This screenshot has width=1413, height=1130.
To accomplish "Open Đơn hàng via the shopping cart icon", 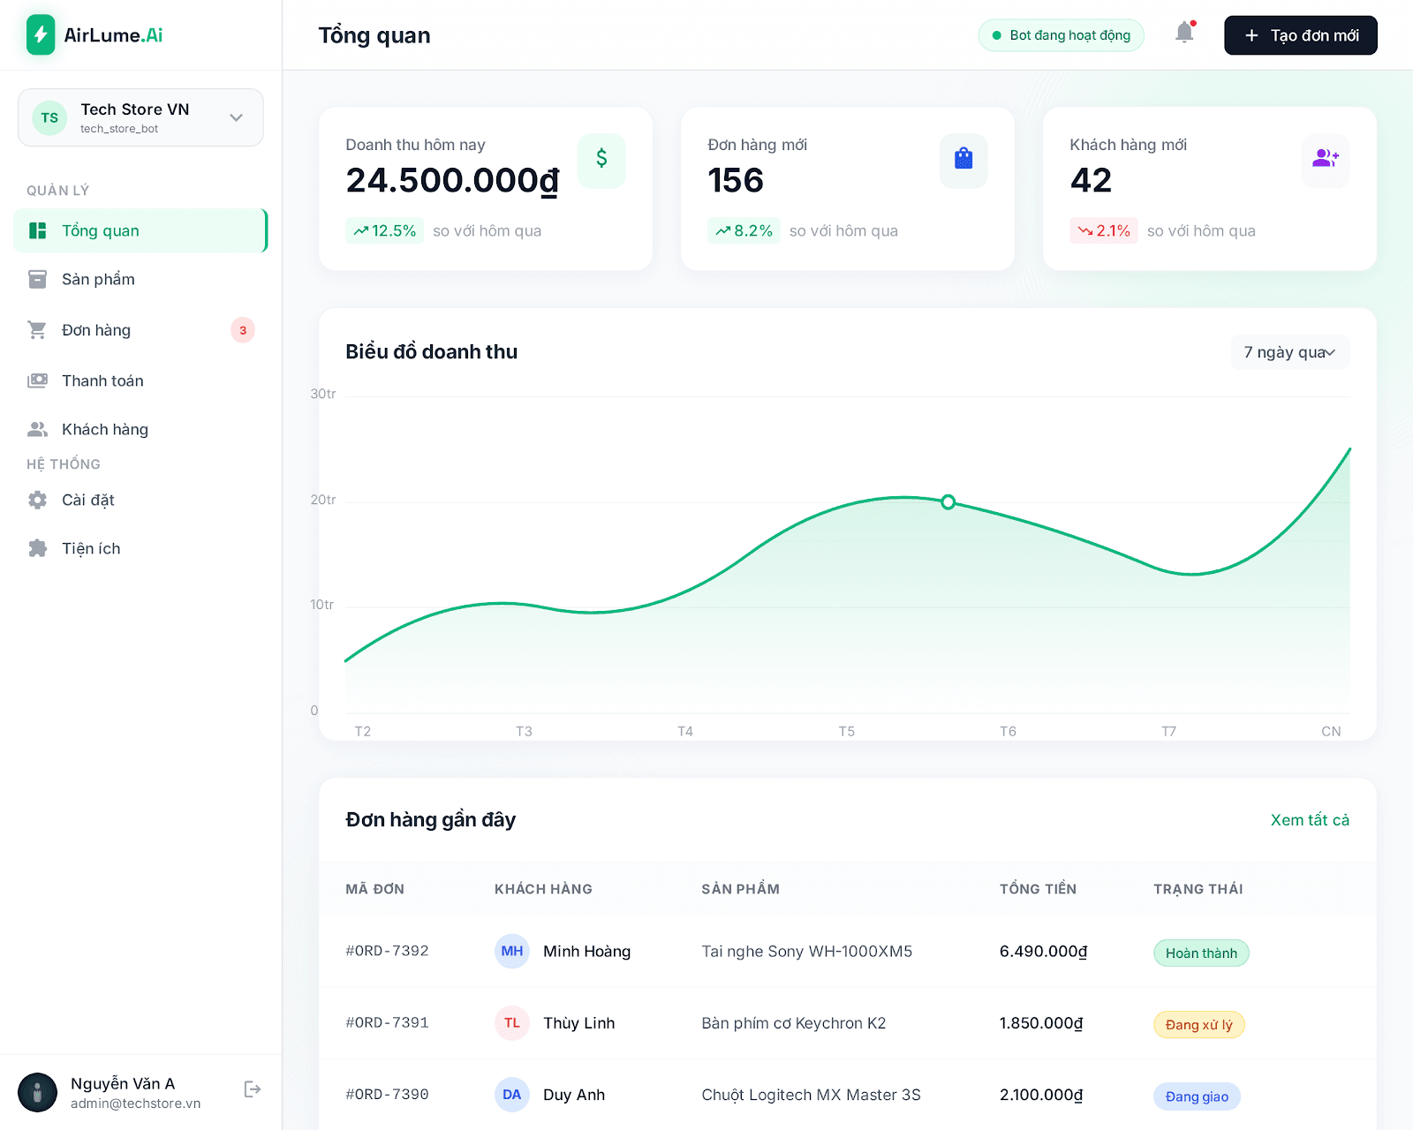I will [37, 329].
